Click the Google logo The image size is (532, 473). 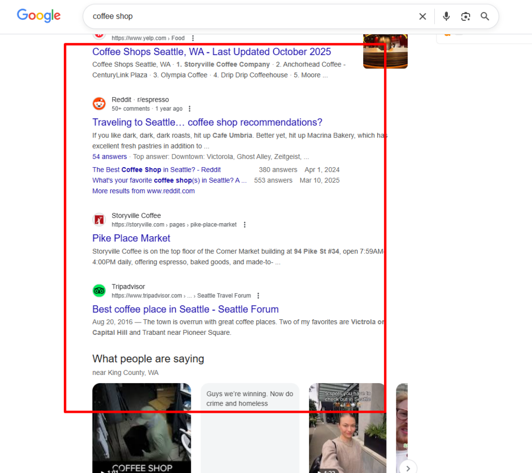click(x=38, y=16)
